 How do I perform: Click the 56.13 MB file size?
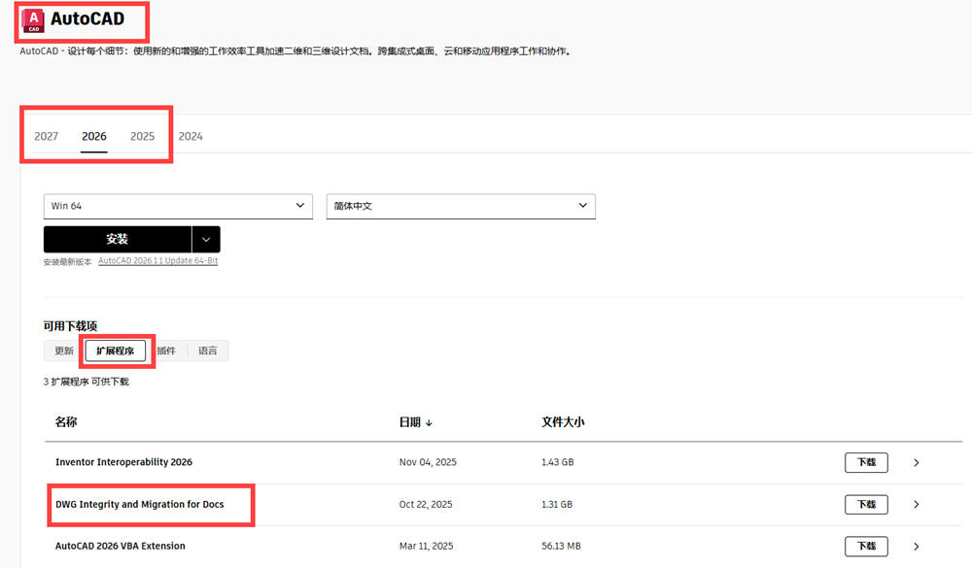click(561, 546)
